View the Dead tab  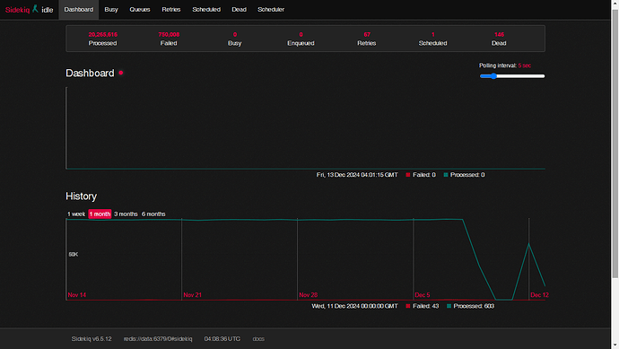click(239, 10)
